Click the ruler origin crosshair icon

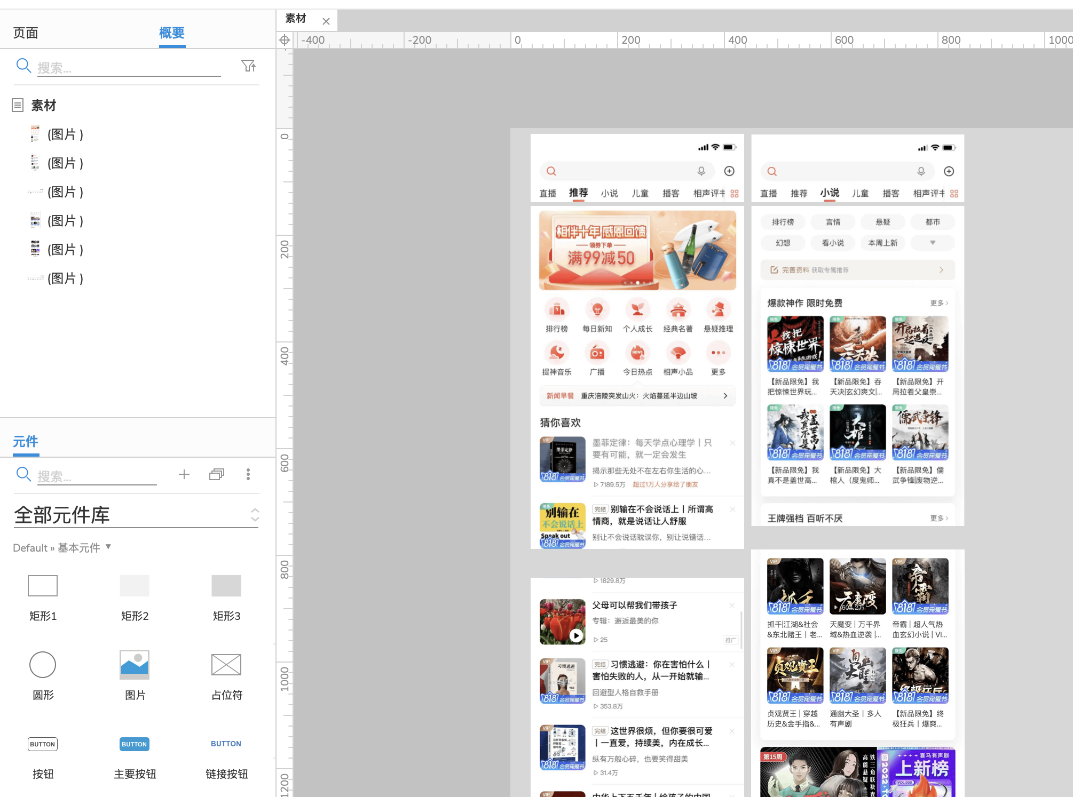(x=285, y=40)
